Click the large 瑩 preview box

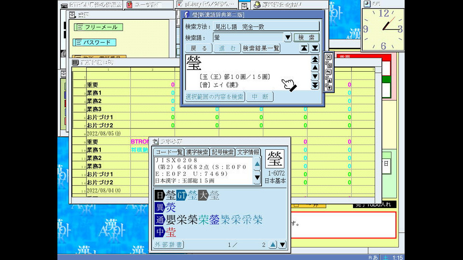(275, 159)
